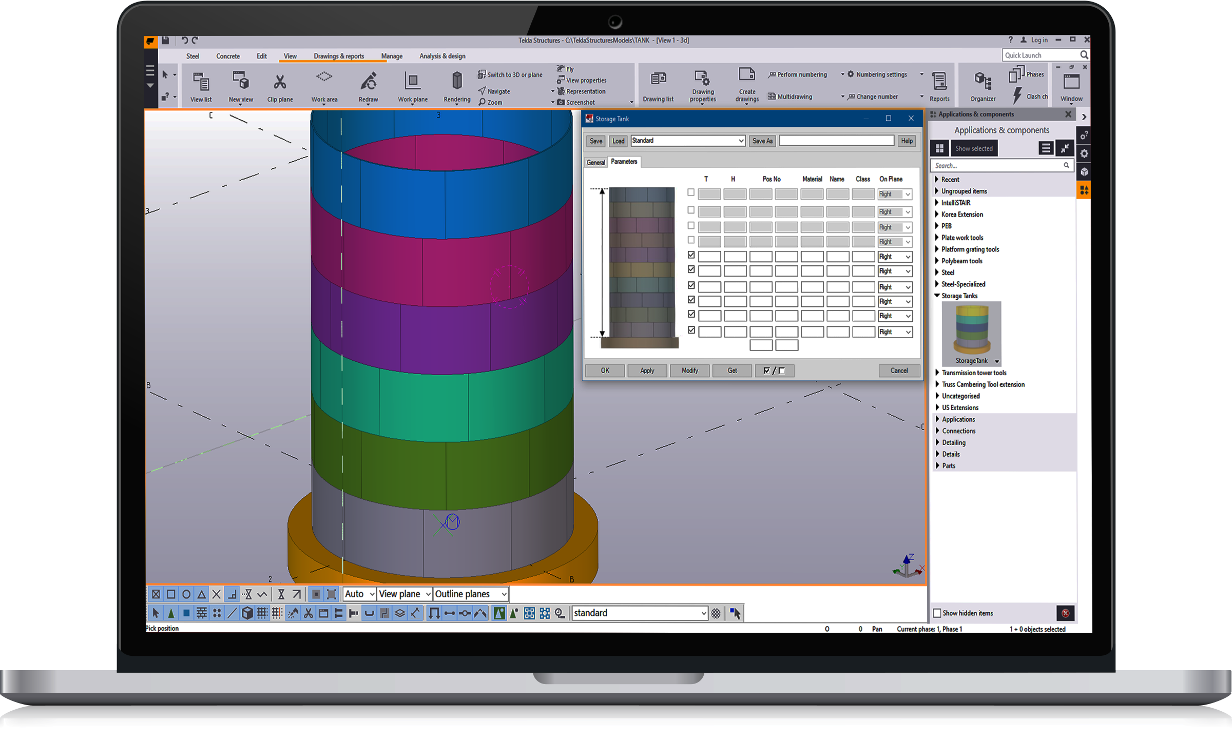
Task: Uncheck the sixth row checkbox in parameters
Action: 691,269
